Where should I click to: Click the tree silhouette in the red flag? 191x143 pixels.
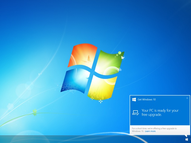pos(89,58)
